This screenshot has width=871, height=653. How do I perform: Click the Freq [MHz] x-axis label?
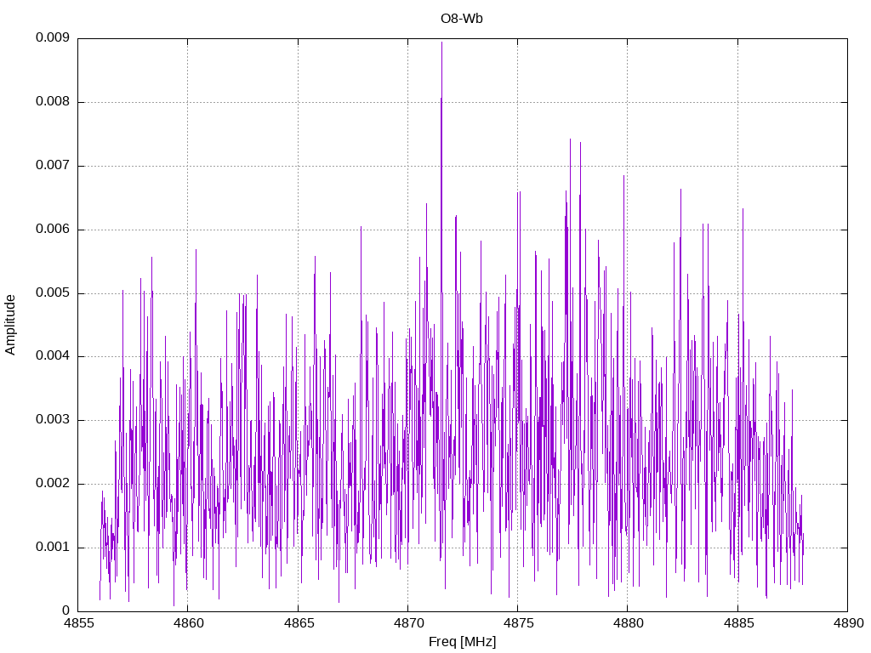click(462, 642)
